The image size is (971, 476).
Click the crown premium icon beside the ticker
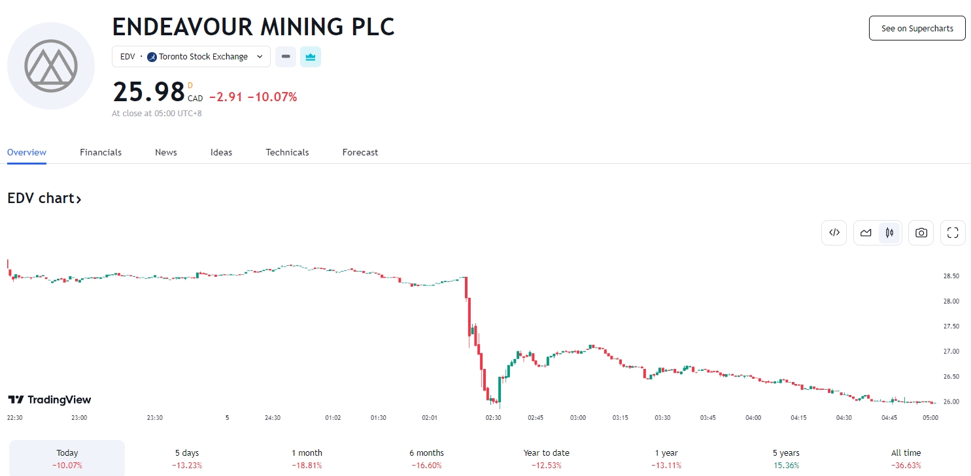(310, 57)
